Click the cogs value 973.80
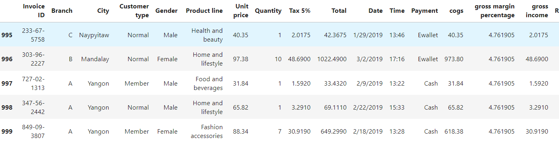 point(454,59)
